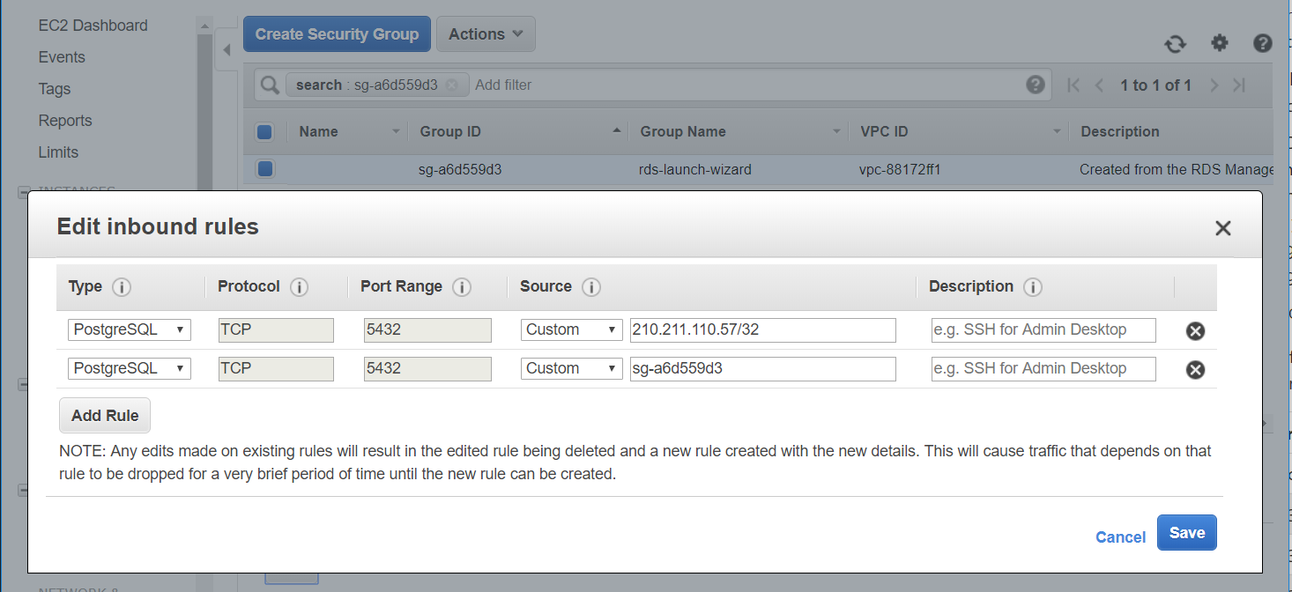The image size is (1292, 592).
Task: Toggle the select-all checkbox in table header
Action: tap(264, 132)
